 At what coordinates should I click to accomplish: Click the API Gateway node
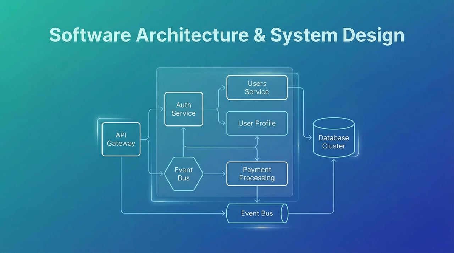121,139
